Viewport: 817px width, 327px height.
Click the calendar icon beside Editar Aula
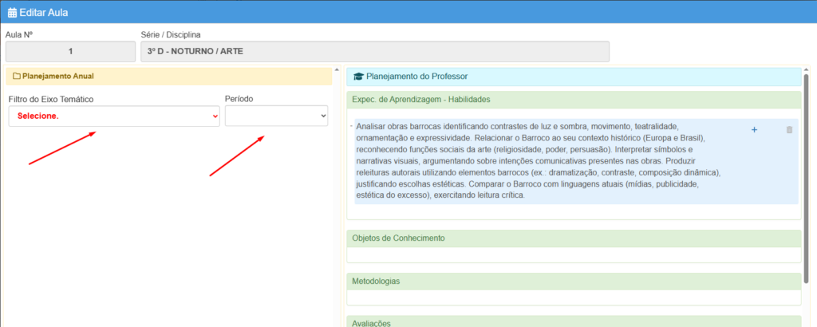pos(12,12)
